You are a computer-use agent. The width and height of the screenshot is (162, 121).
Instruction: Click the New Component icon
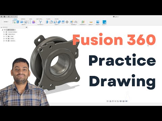72,22
